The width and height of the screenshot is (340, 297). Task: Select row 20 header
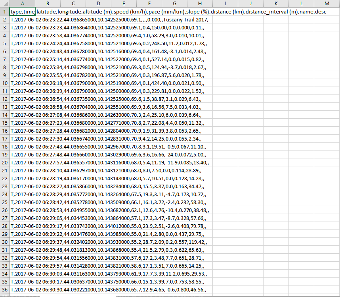(x=4, y=162)
